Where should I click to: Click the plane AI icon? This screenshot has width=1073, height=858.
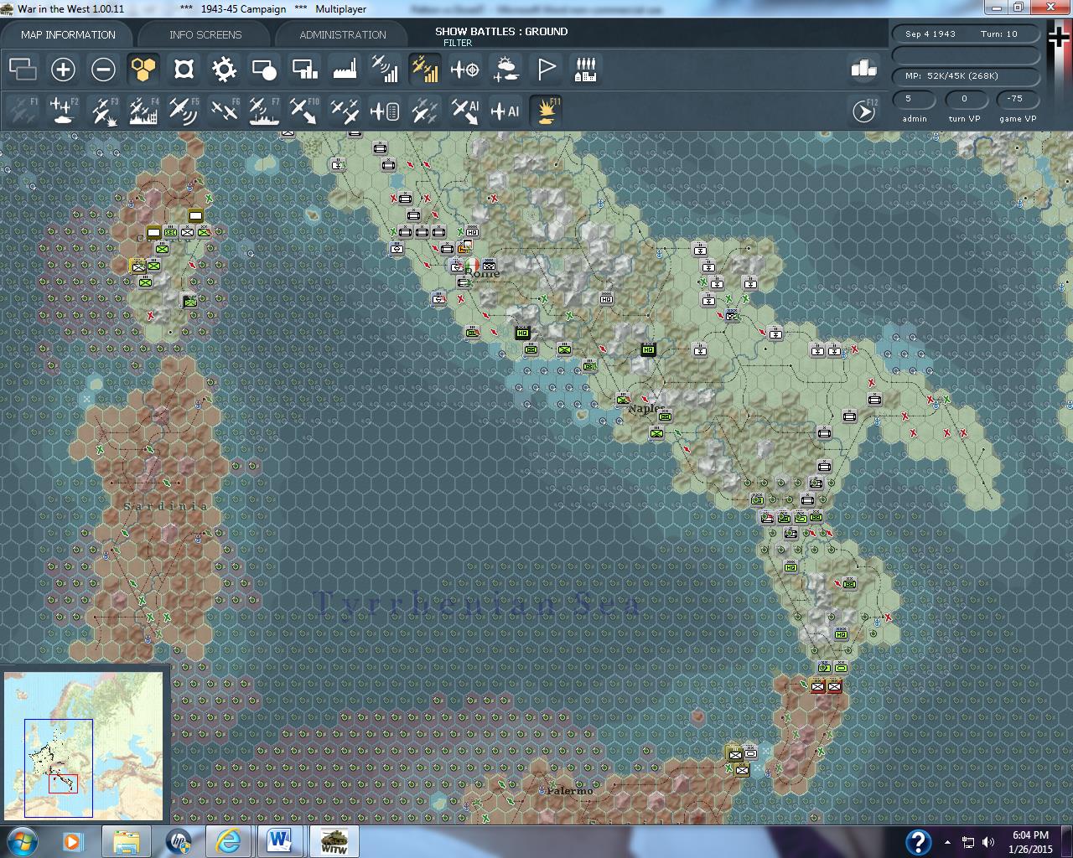505,111
